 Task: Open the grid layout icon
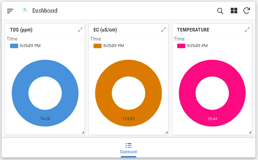(x=234, y=10)
